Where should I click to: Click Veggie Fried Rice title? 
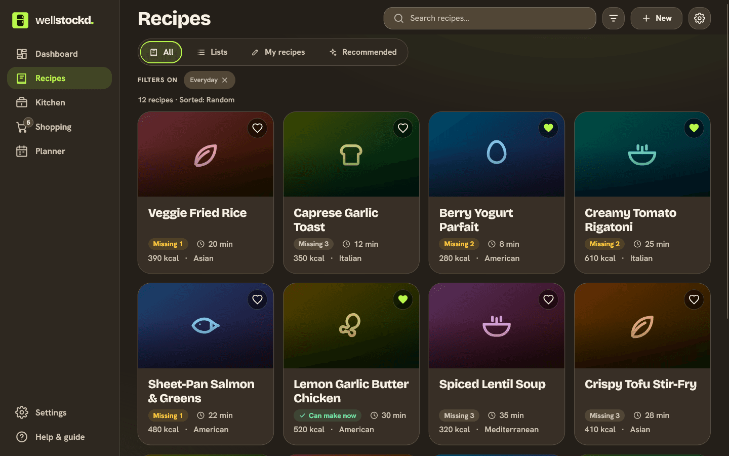197,213
